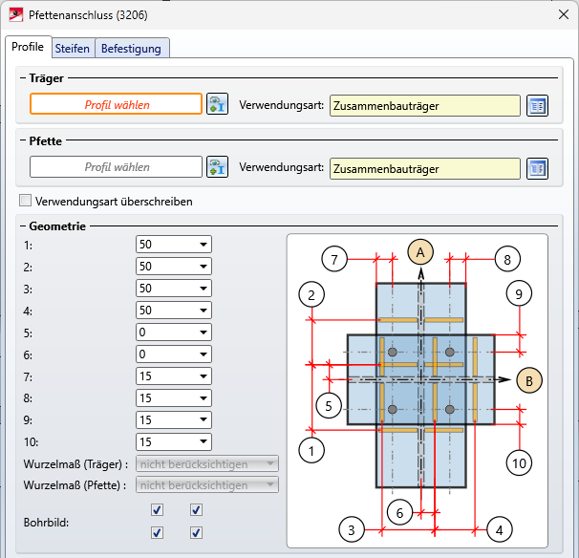Open the Steifen tab
The height and width of the screenshot is (558, 579).
[73, 49]
